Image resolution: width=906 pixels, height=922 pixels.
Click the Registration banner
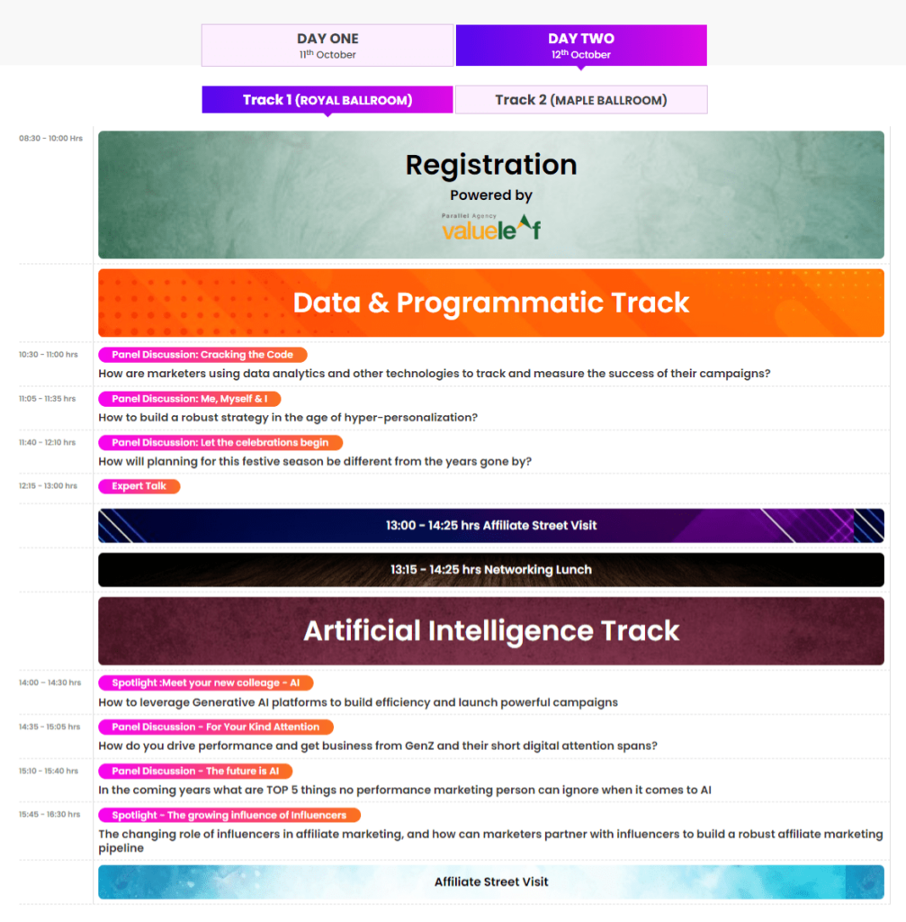point(491,166)
